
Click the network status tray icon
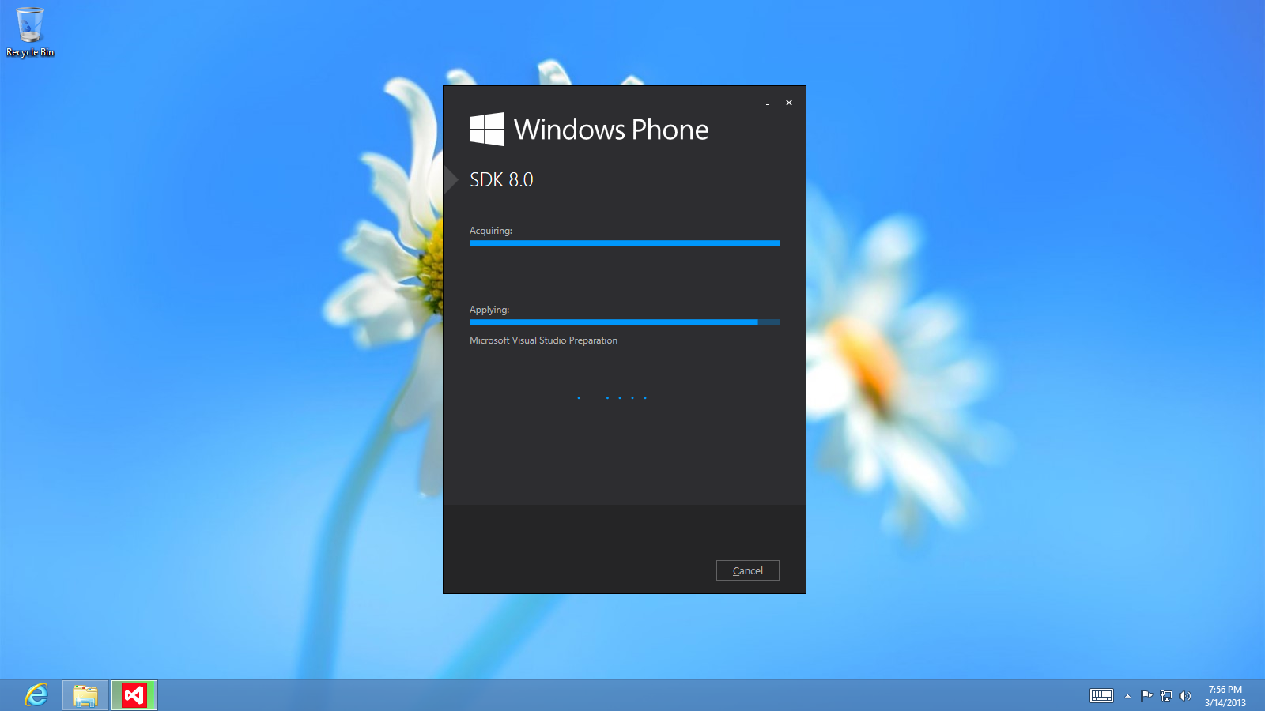tap(1165, 695)
